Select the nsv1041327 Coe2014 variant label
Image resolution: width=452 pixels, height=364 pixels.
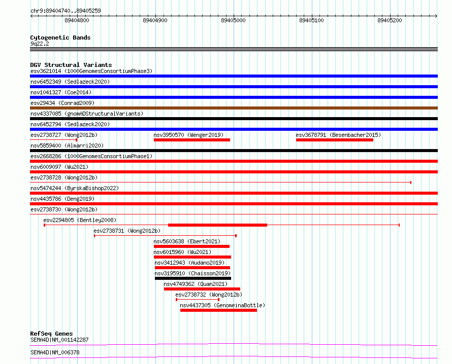tap(61, 92)
